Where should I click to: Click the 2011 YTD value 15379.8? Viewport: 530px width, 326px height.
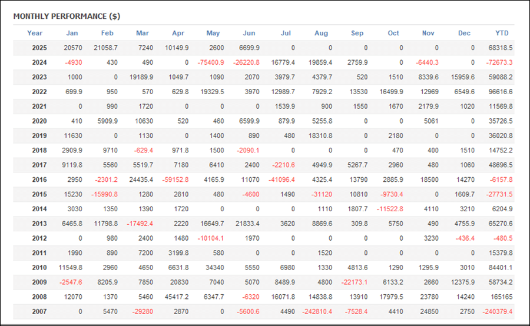point(500,252)
